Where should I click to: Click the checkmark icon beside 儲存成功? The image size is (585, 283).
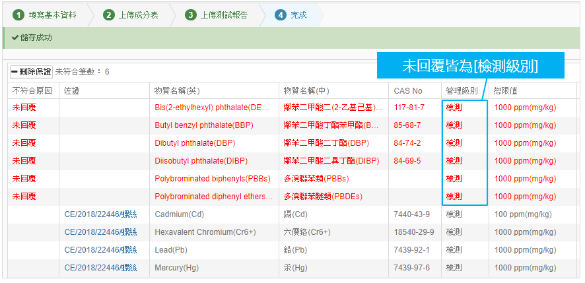coord(15,38)
